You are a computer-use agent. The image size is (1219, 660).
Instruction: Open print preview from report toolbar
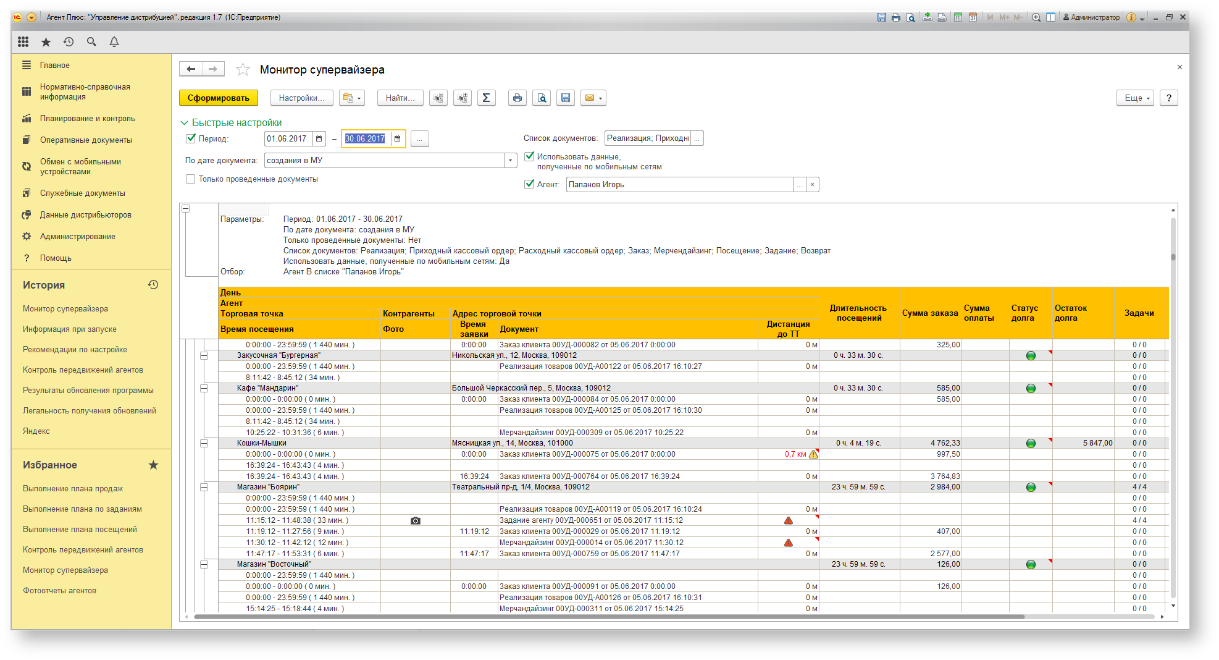pos(542,98)
